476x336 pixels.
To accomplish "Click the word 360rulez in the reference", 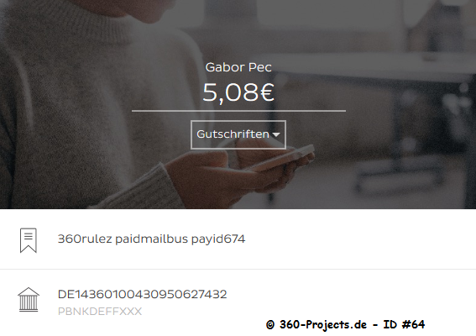I will tap(85, 239).
